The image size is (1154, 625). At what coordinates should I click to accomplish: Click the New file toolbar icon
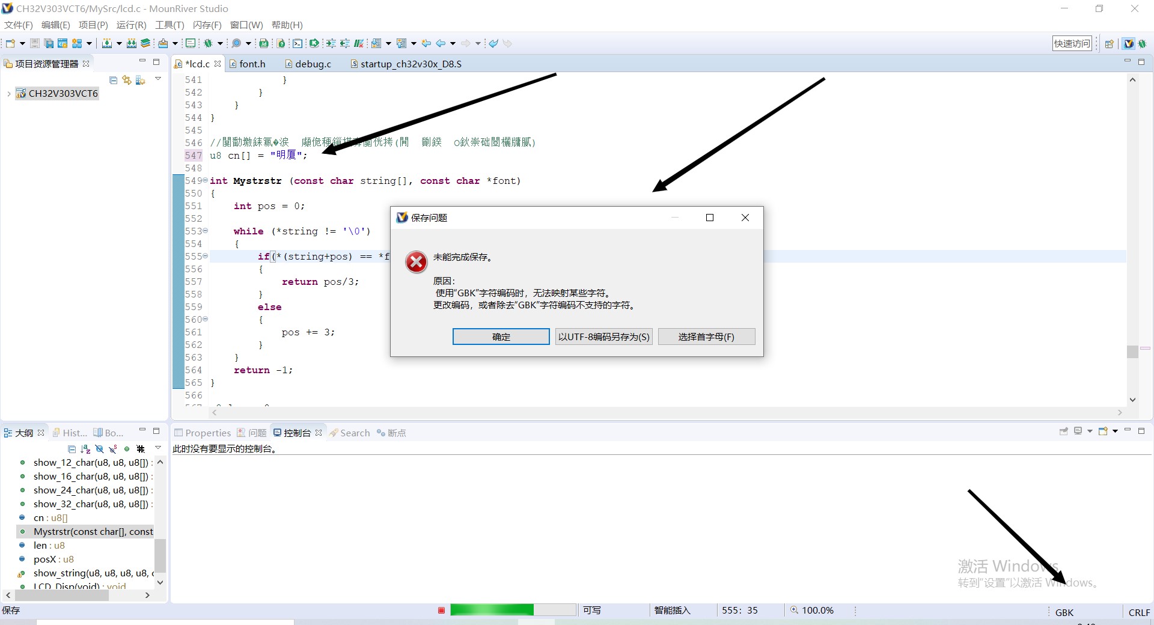(10, 43)
